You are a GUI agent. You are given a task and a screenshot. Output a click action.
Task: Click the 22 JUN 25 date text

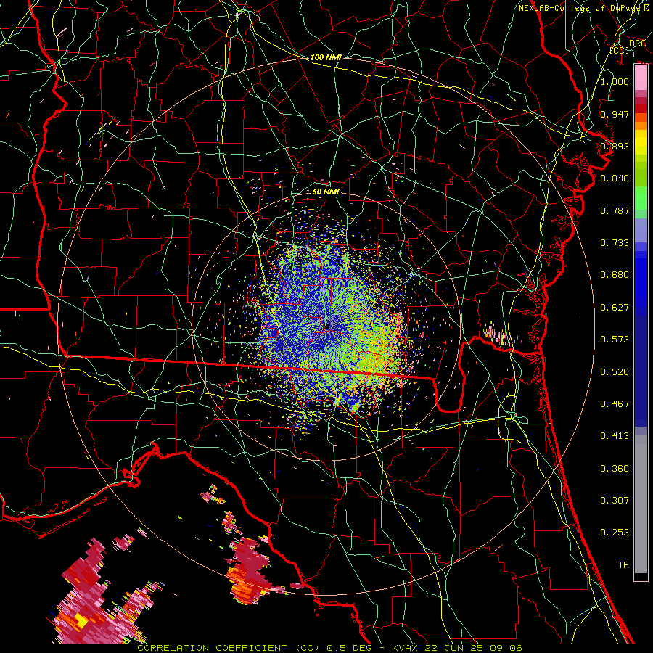pyautogui.click(x=454, y=648)
